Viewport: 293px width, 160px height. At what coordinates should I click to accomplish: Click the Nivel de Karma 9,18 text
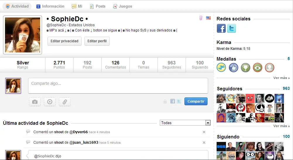233,49
